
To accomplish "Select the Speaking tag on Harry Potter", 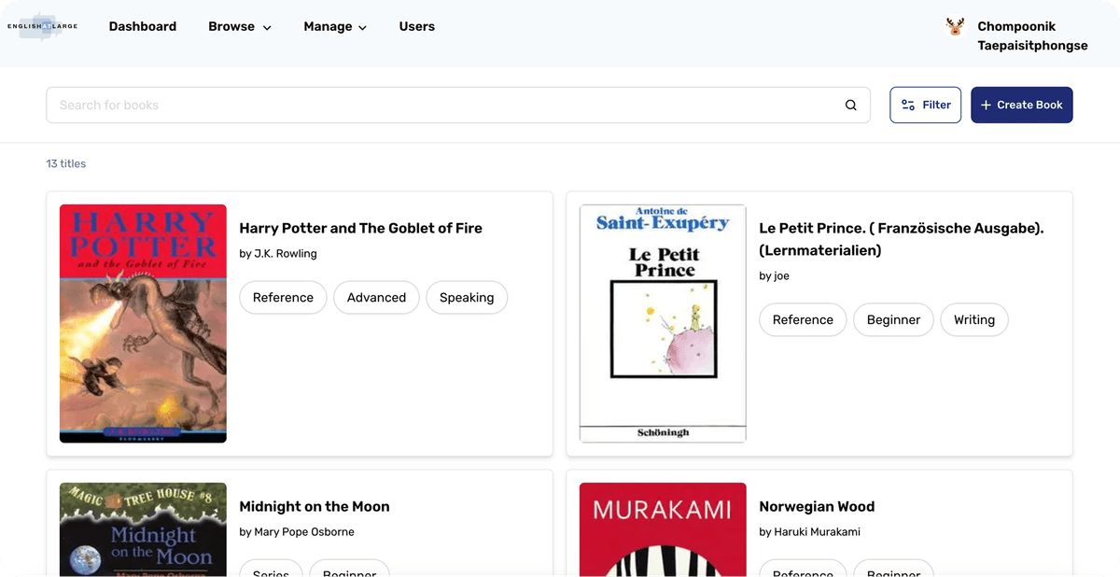I will (x=467, y=298).
